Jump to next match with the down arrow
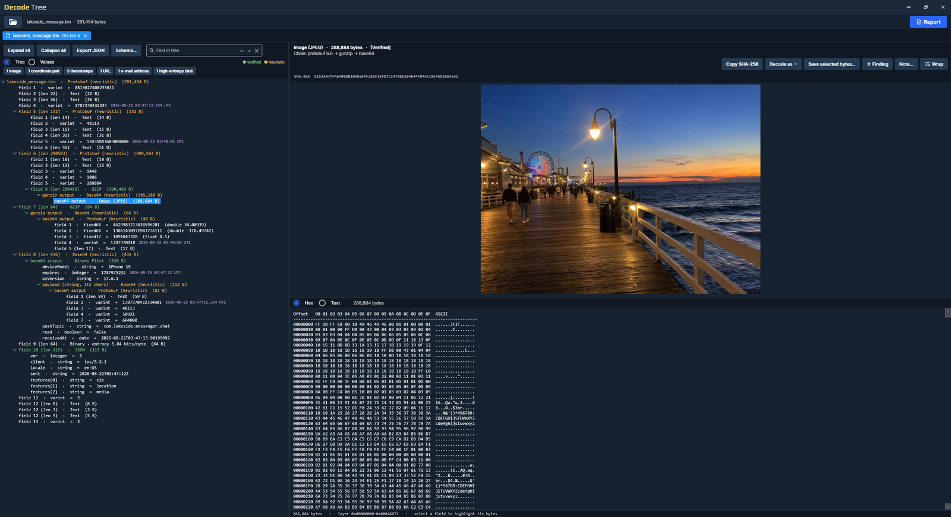The image size is (951, 517). pos(249,51)
